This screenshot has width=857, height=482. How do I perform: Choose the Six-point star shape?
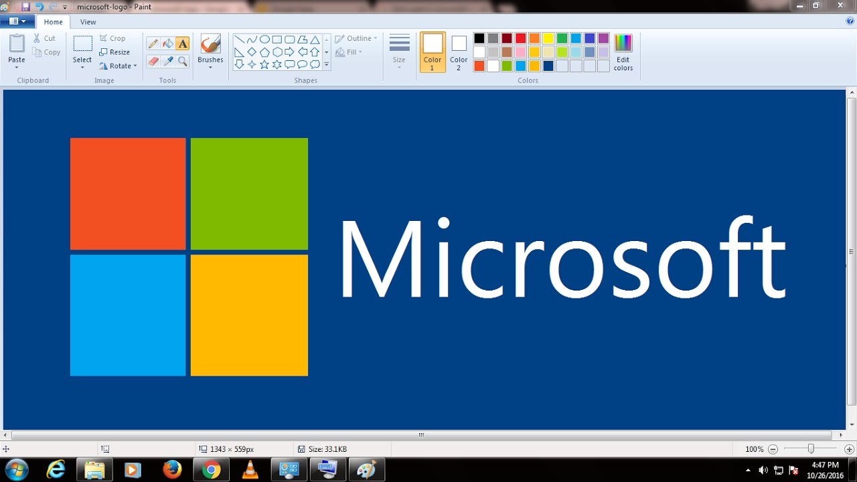coord(277,64)
